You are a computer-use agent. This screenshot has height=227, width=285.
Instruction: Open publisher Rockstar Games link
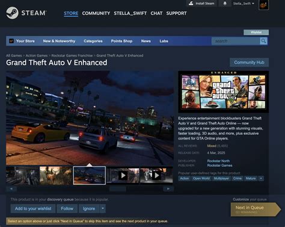point(219,166)
